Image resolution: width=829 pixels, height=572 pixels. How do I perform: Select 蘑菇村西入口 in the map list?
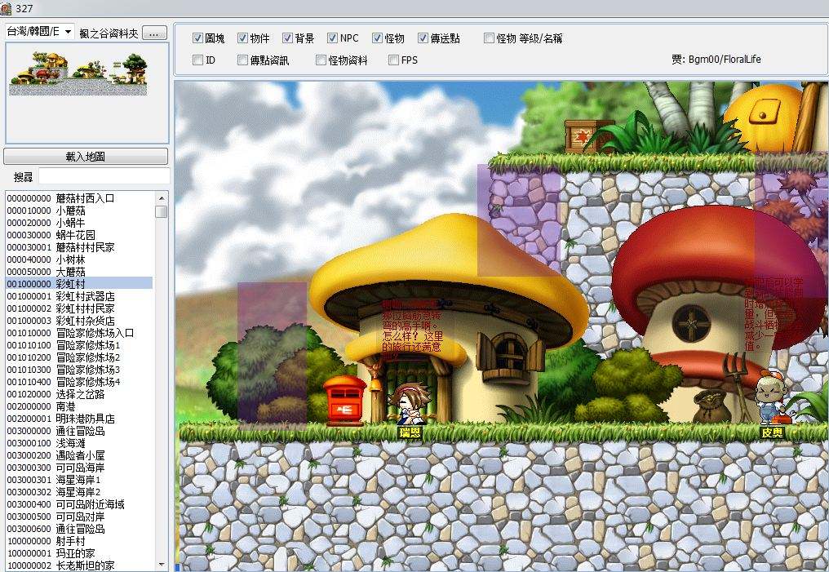(x=85, y=198)
